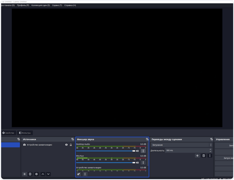The width and height of the screenshot is (234, 180).
Task: Delete the current transition with trash icon
Action: click(204, 156)
